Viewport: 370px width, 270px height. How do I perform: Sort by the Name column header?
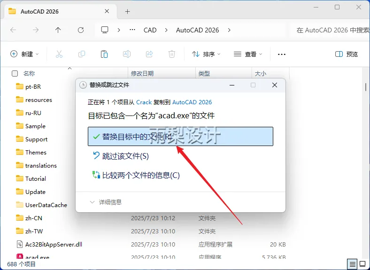(x=29, y=74)
